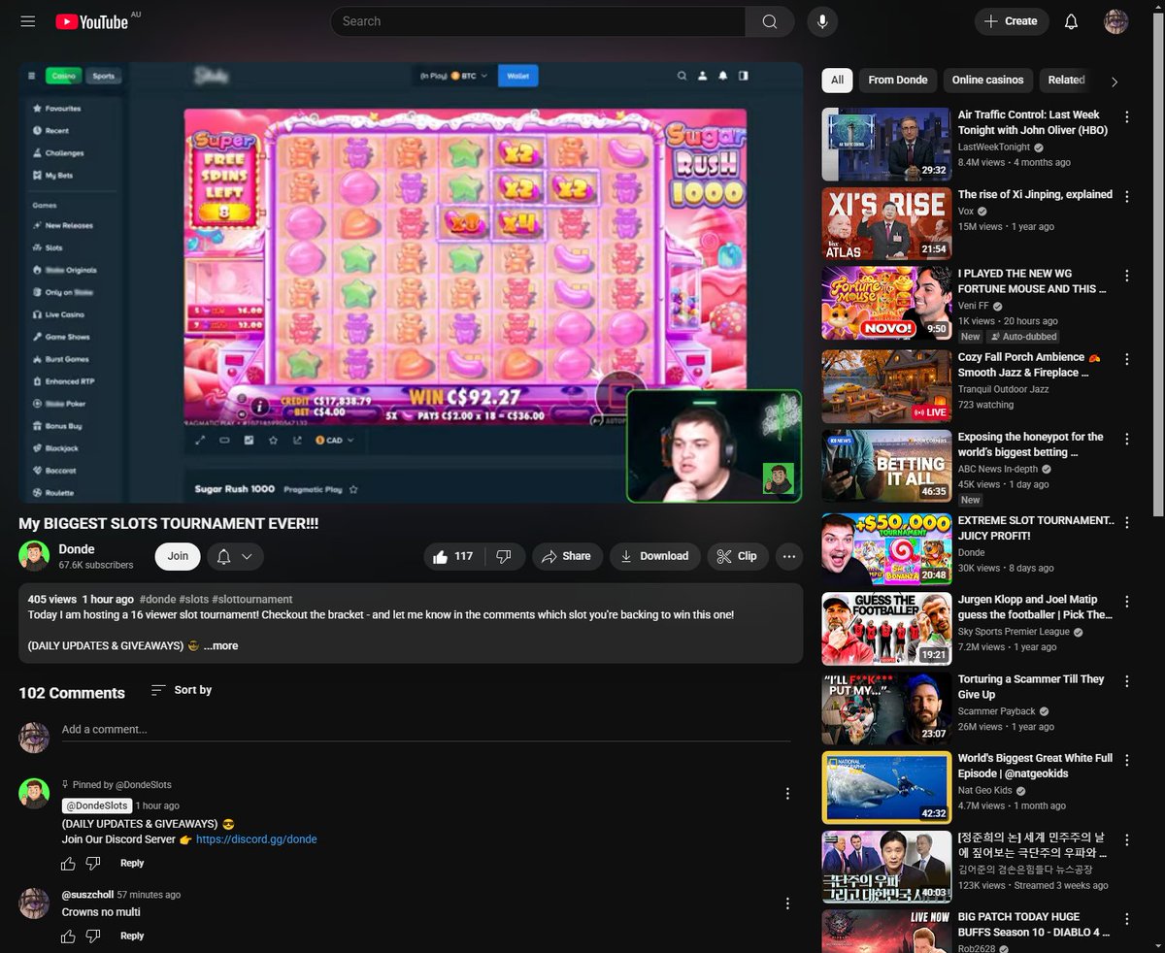Like the video with thumbs up
Screen dimensions: 1165x953
[452, 556]
